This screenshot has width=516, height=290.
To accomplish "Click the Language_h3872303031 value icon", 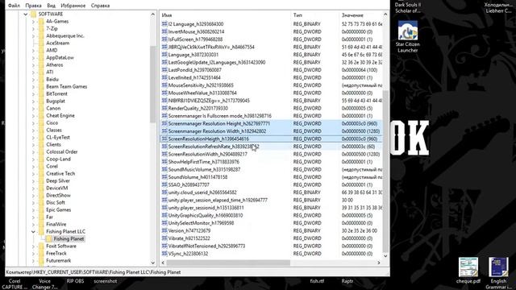I will point(164,55).
